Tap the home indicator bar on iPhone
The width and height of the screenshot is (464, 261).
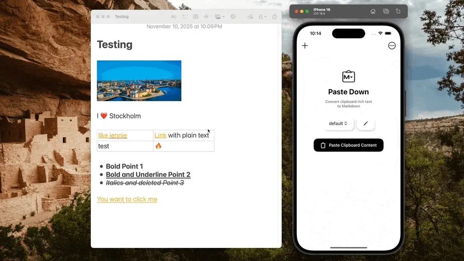[x=348, y=247]
